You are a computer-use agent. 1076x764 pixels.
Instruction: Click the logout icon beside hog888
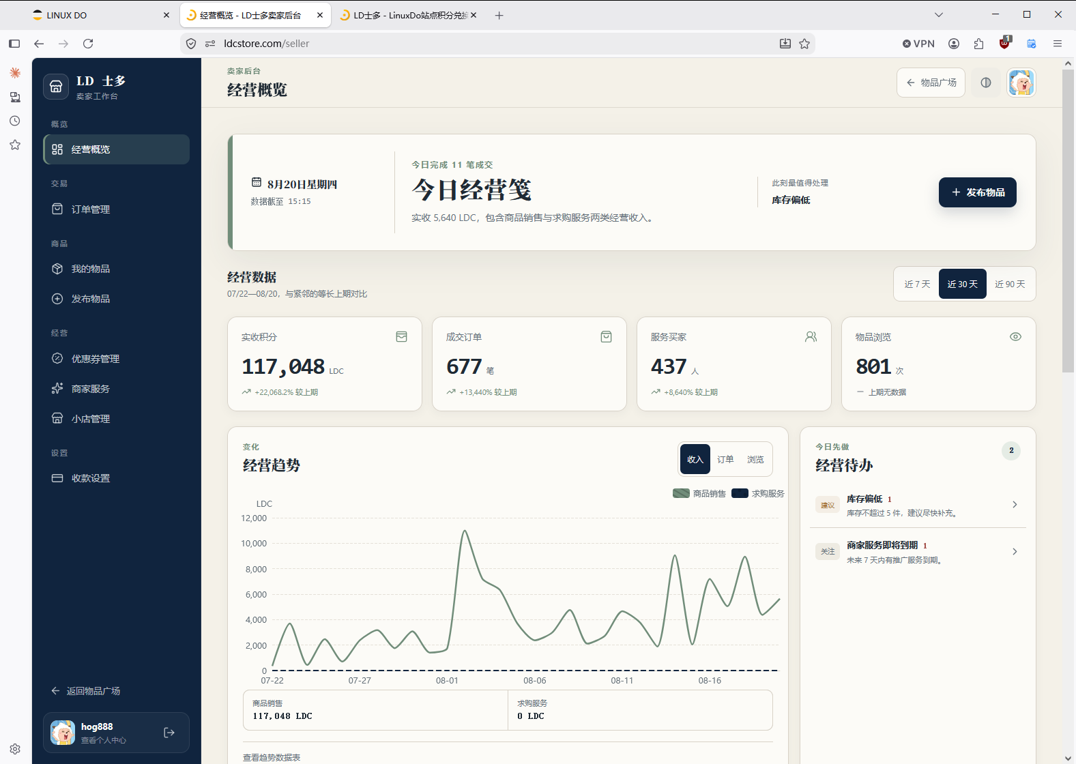pos(169,733)
